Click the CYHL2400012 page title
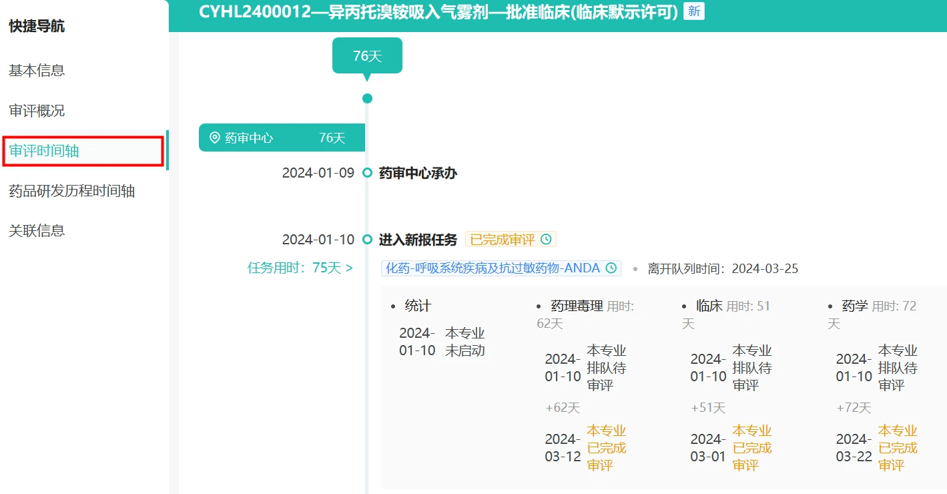 point(438,11)
